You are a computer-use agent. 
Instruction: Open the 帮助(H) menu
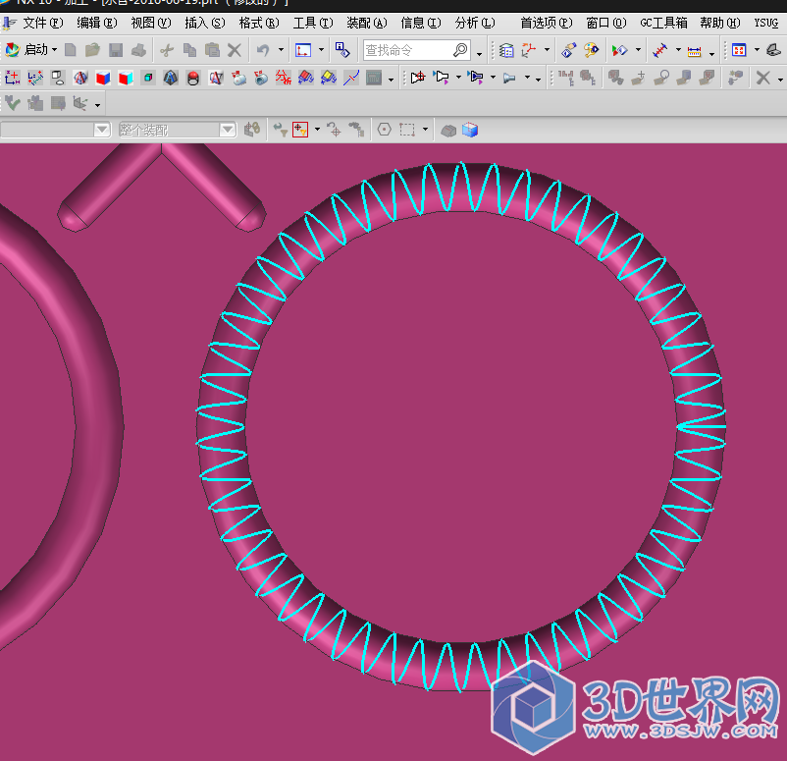click(x=720, y=24)
